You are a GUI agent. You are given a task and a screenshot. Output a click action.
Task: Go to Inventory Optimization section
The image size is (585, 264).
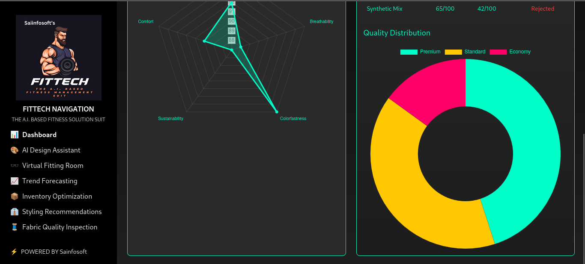tap(57, 197)
